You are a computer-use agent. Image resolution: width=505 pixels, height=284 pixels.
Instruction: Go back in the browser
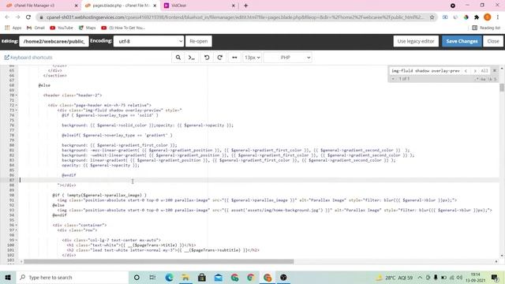pyautogui.click(x=7, y=17)
